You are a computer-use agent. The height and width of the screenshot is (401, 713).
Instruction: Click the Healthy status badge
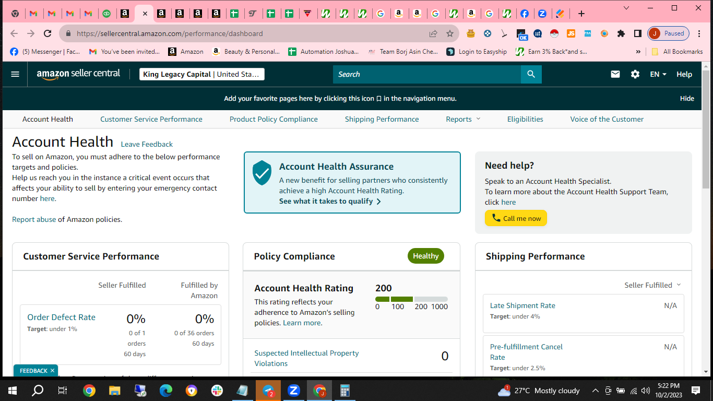[x=426, y=256]
